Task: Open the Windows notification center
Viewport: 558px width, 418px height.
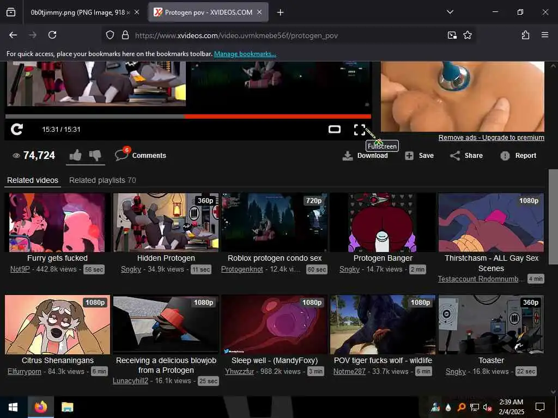Action: click(x=540, y=407)
